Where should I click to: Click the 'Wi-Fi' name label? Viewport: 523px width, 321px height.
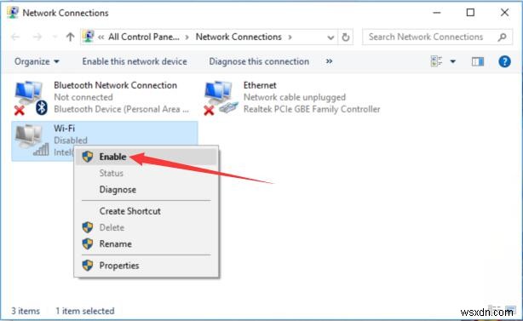65,129
